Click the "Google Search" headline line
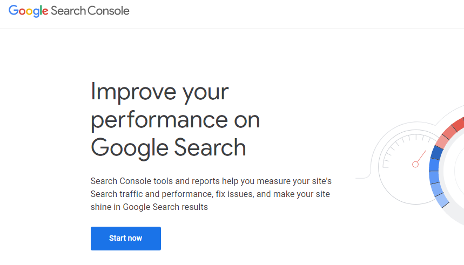This screenshot has height=265, width=464. [169, 147]
